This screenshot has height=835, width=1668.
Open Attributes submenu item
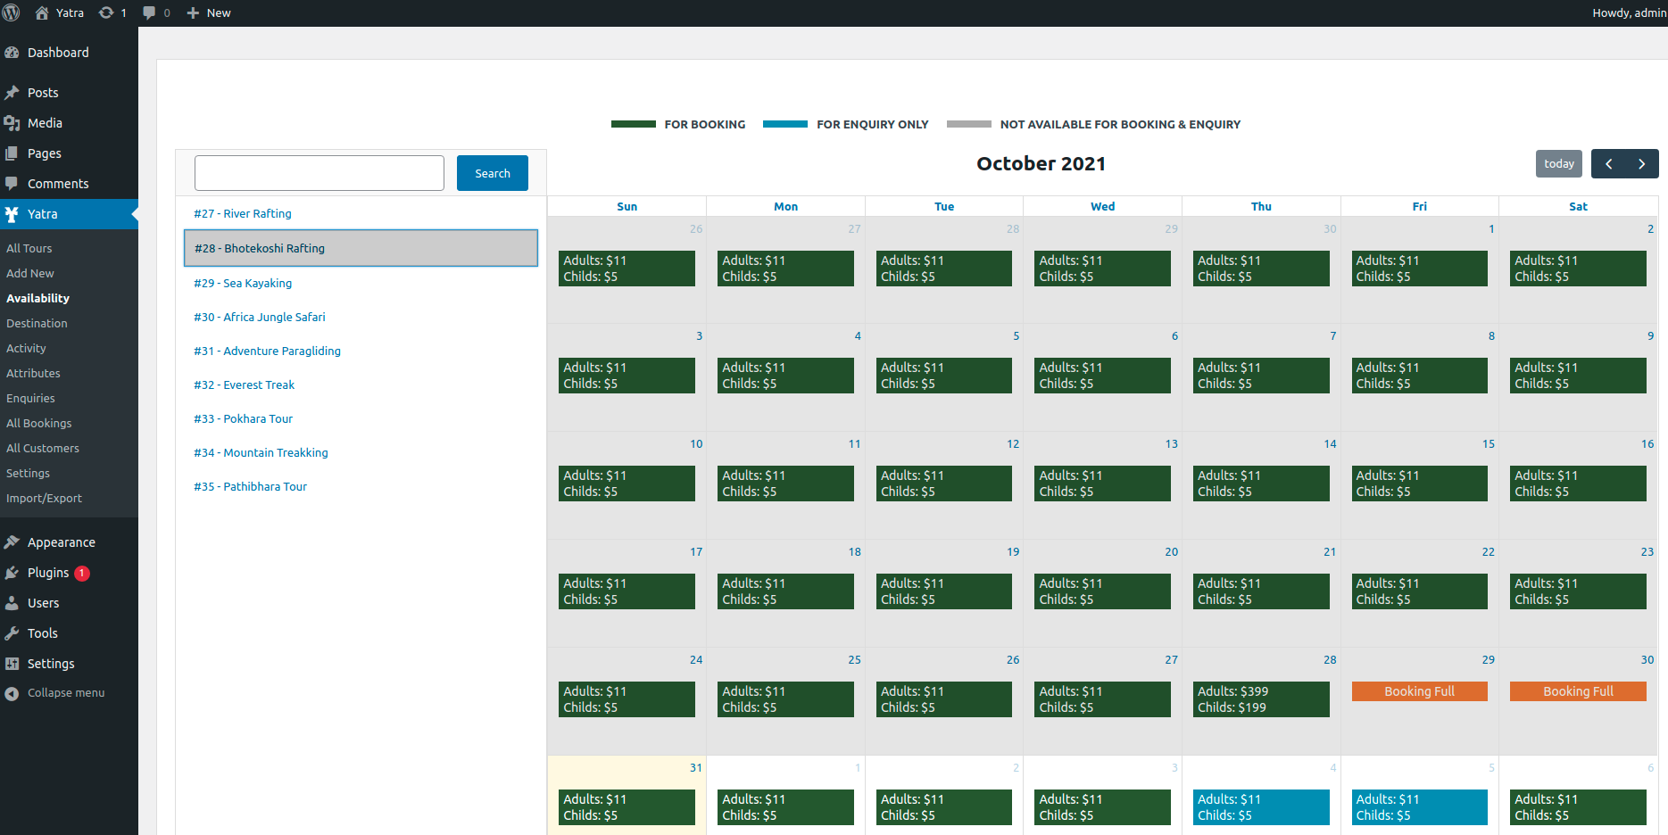(x=33, y=374)
